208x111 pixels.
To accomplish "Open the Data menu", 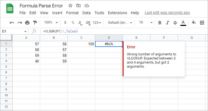I will point(87,13).
